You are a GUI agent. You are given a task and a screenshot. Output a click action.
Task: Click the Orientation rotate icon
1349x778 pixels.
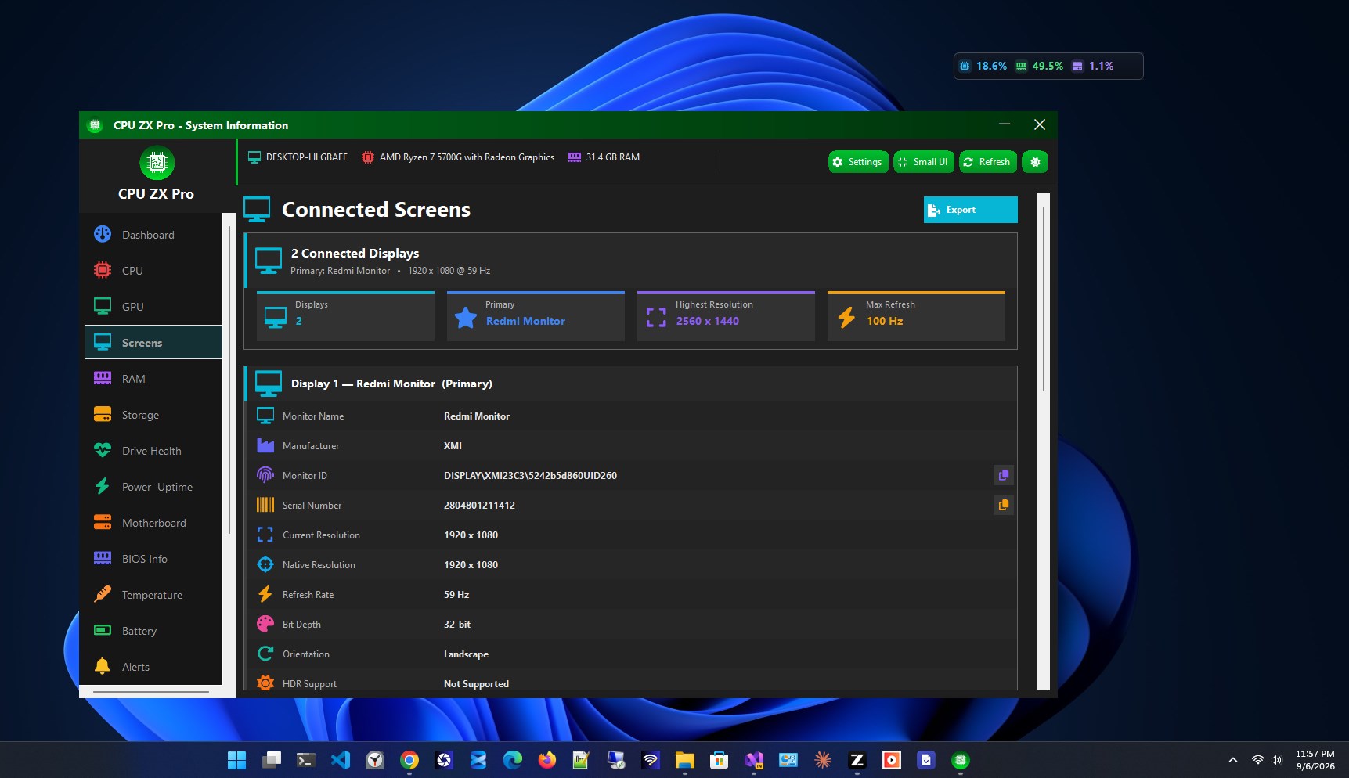pos(265,654)
